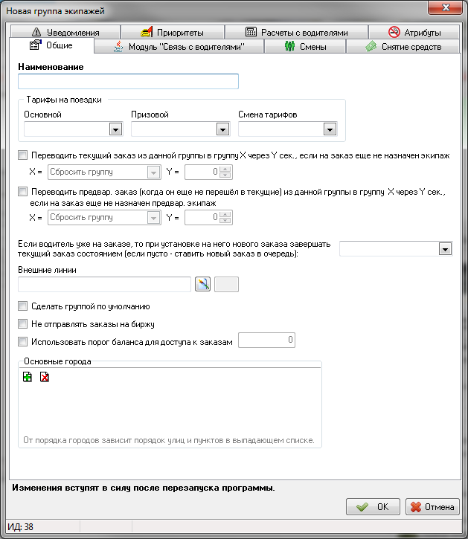Screen dimensions: 468x539
Task: Open the Атрибуты tab
Action: [414, 32]
